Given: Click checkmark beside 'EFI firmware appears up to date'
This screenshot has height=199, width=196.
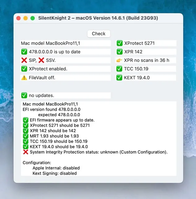Looking at the screenshot, I should click(x=26, y=120).
